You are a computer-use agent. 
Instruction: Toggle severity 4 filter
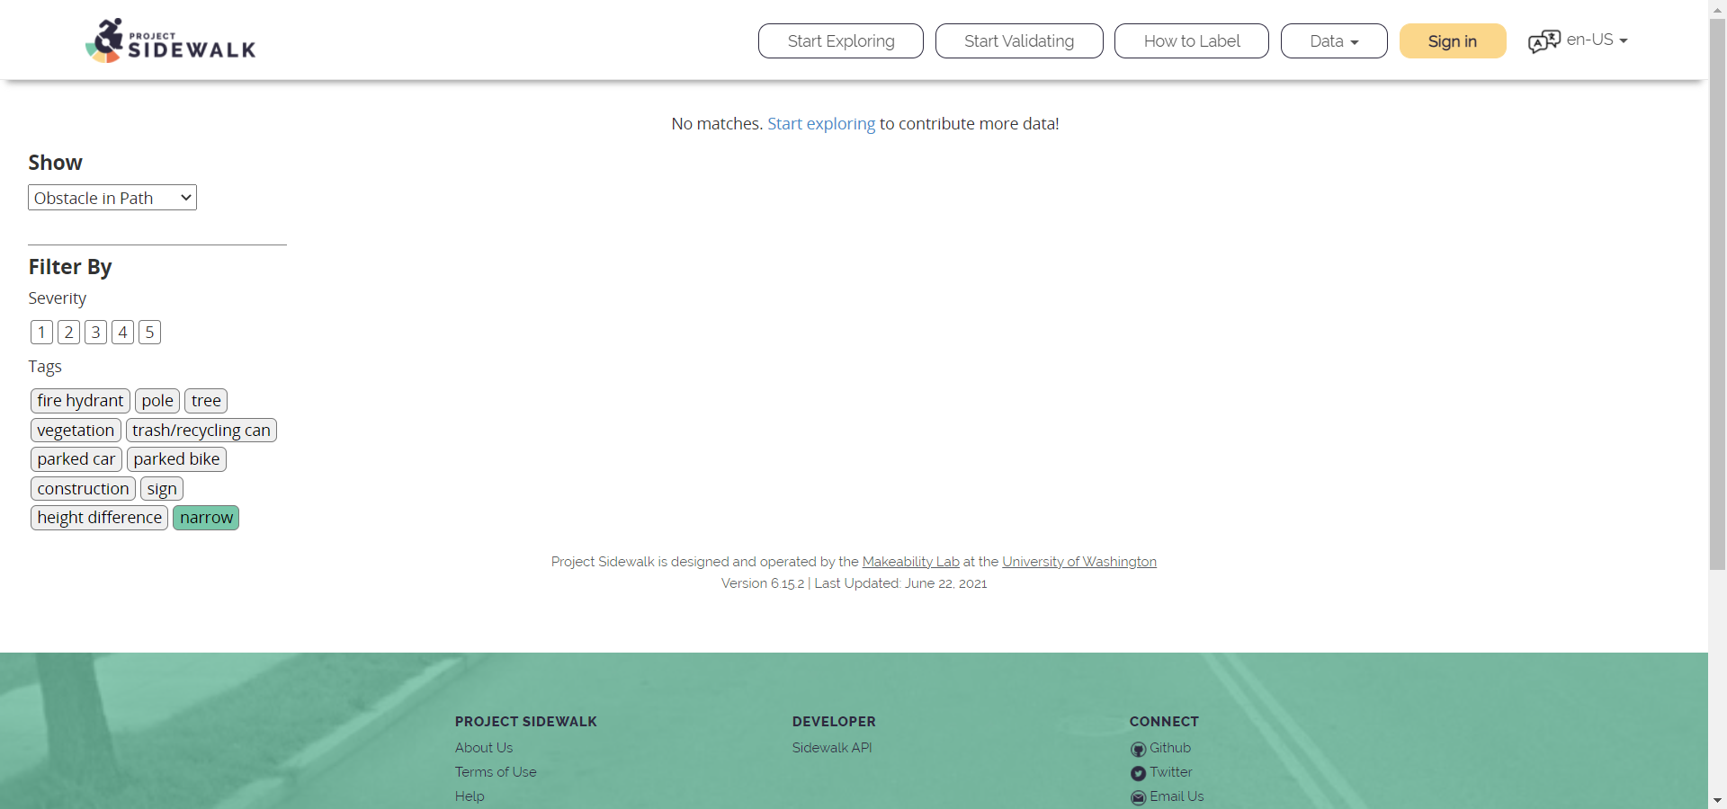click(122, 333)
